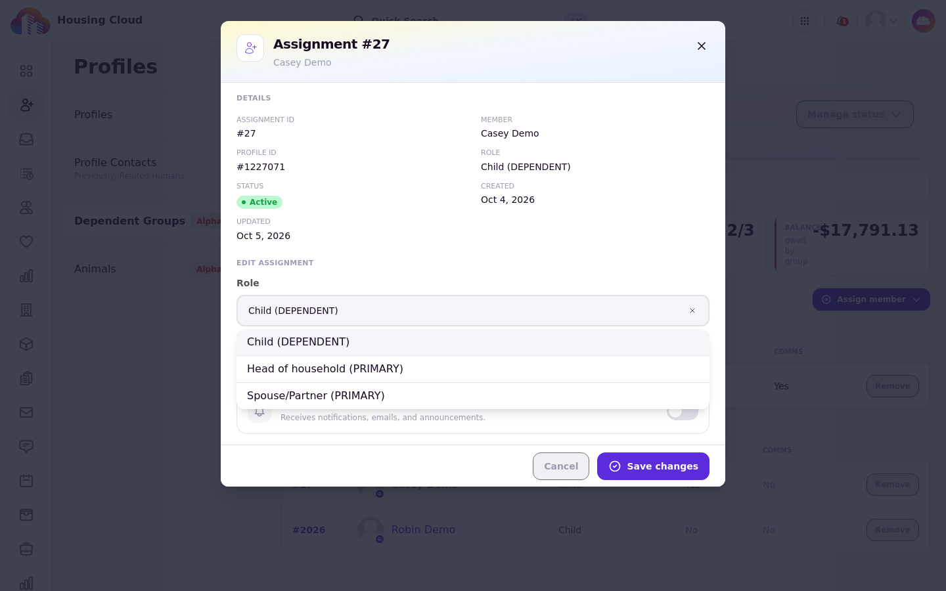The image size is (946, 591).
Task: Close the Assignment #27 dialog
Action: 702,46
